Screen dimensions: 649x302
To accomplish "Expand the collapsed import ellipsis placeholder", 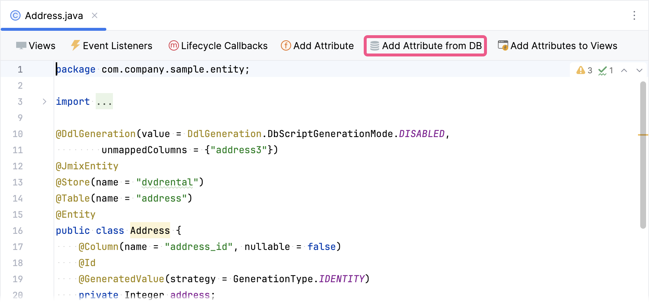I will pyautogui.click(x=104, y=102).
